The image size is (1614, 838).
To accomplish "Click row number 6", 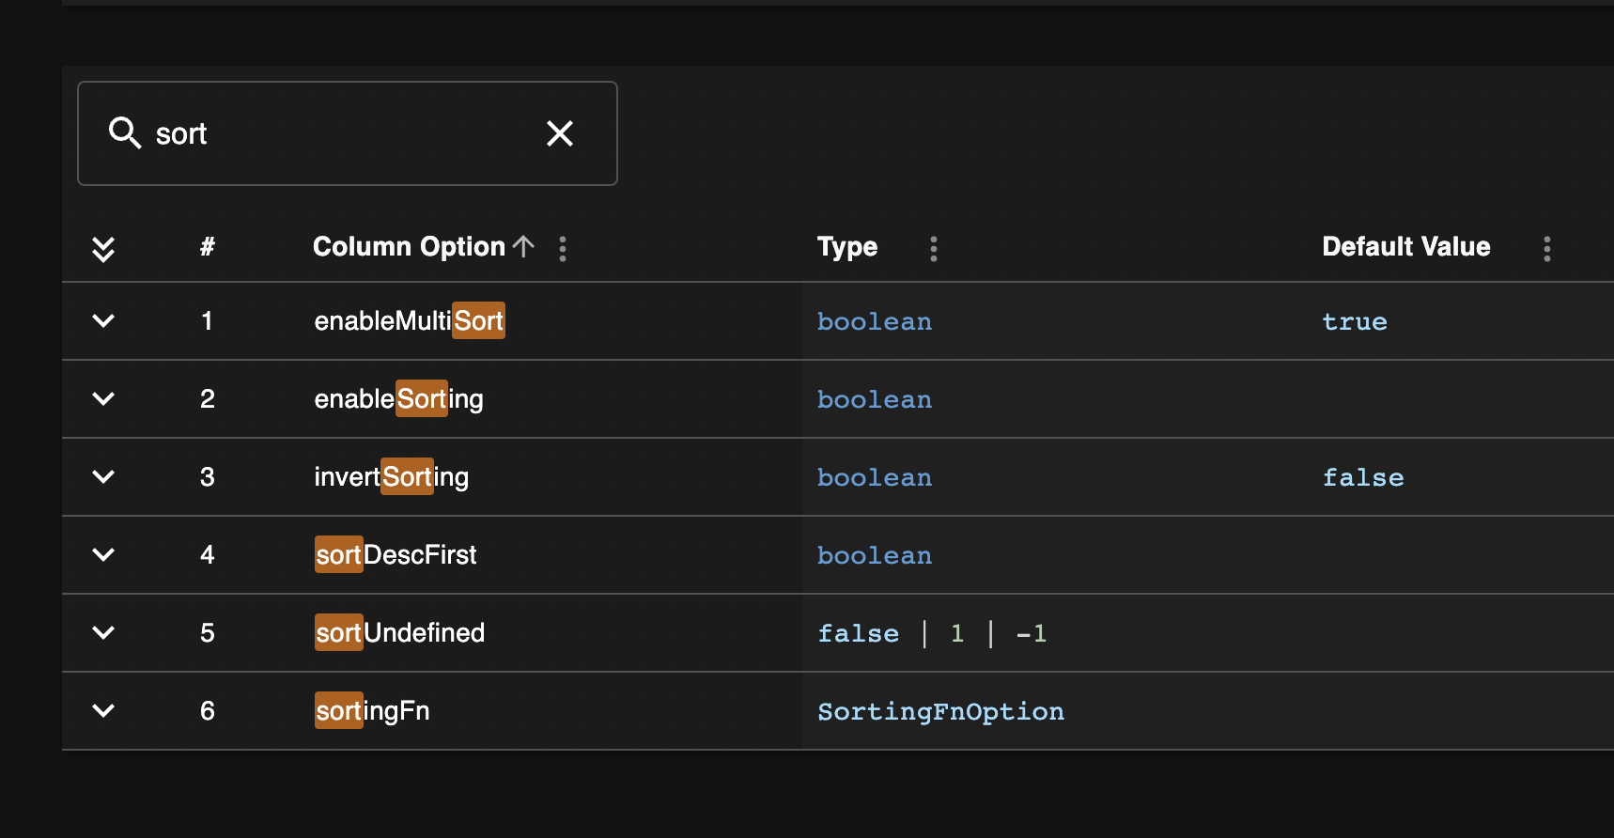I will tap(208, 710).
